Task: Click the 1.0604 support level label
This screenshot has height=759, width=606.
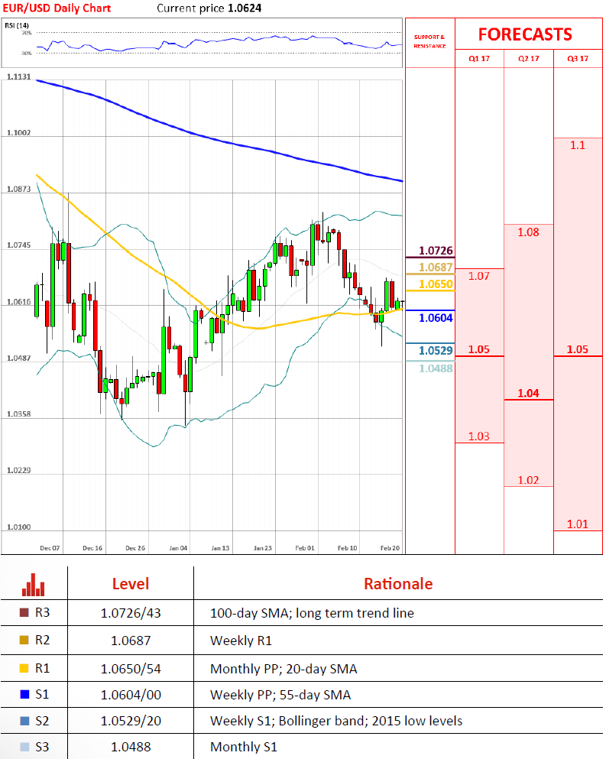Action: [x=436, y=318]
